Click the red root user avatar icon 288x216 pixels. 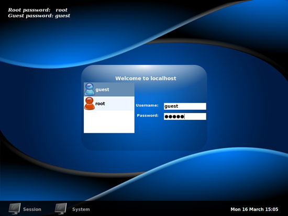pos(90,104)
